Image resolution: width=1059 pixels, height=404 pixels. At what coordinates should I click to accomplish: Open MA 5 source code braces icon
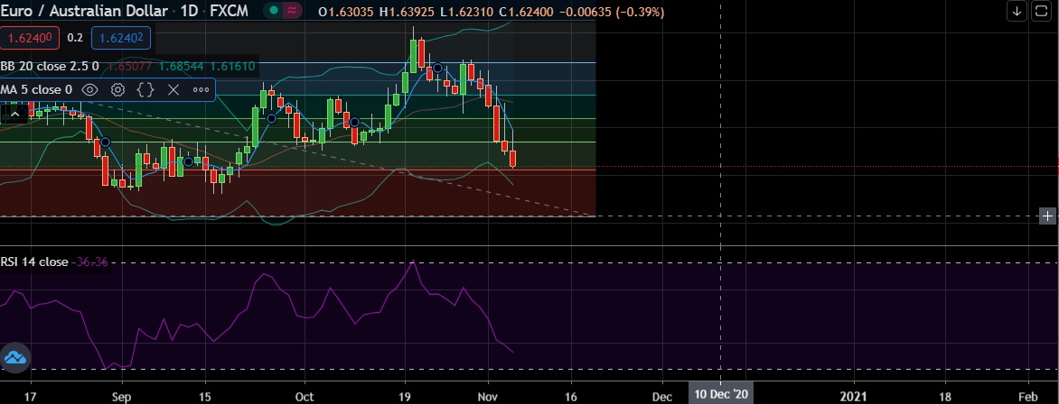145,89
